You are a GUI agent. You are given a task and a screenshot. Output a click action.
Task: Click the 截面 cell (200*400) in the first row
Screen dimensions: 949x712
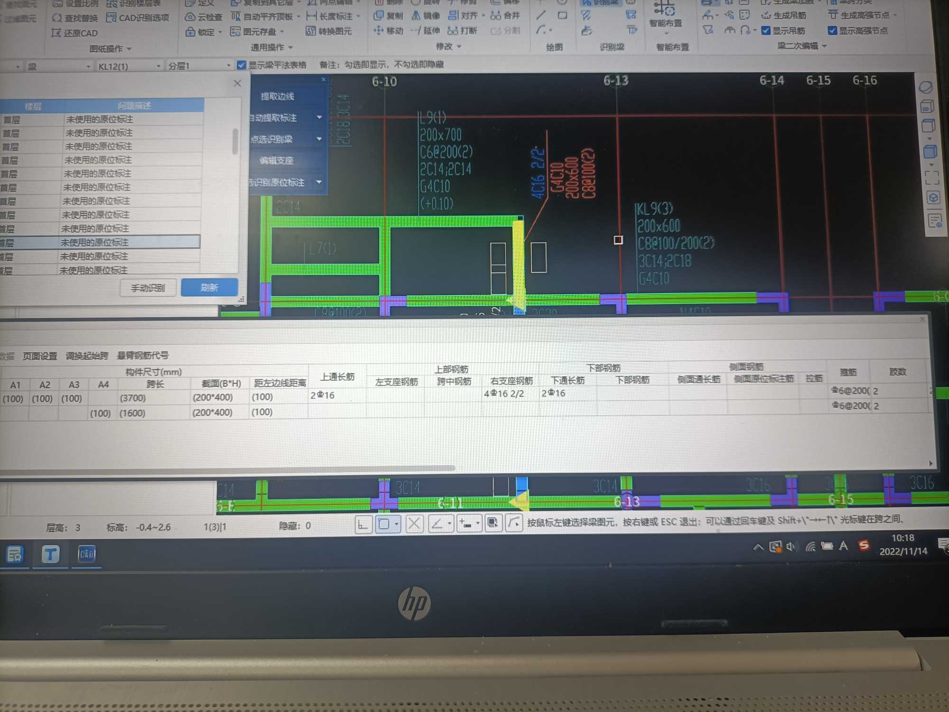click(x=219, y=397)
